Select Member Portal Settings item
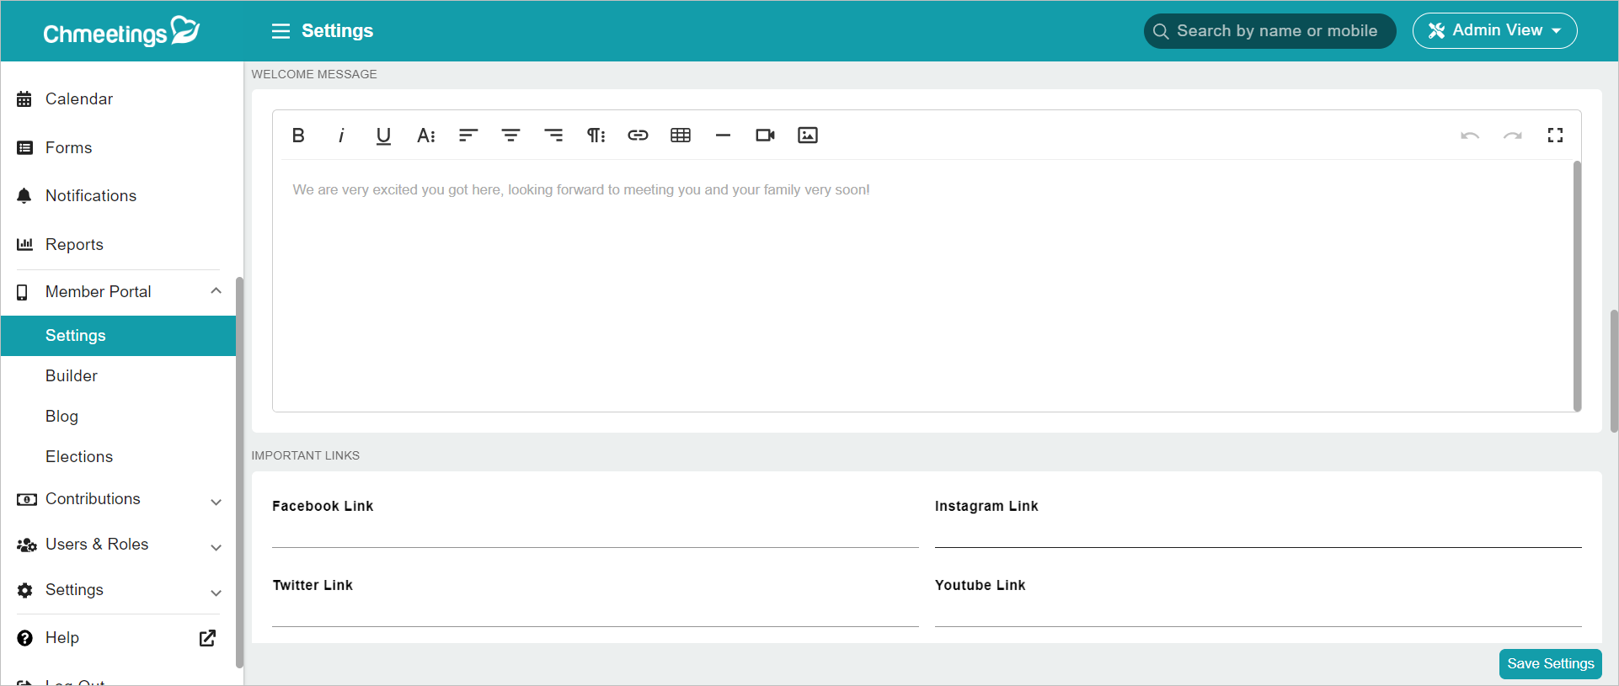Screen dimensions: 1619x686 click(118, 336)
